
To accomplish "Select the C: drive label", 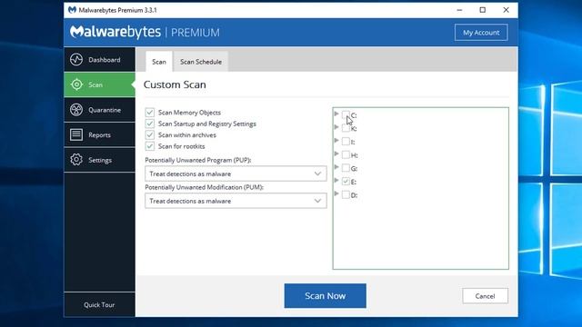I will [354, 115].
